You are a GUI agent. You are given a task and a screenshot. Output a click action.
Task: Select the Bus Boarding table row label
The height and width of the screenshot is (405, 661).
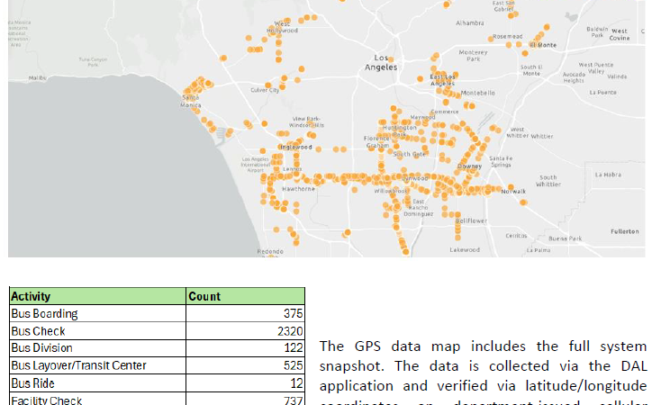tap(97, 314)
